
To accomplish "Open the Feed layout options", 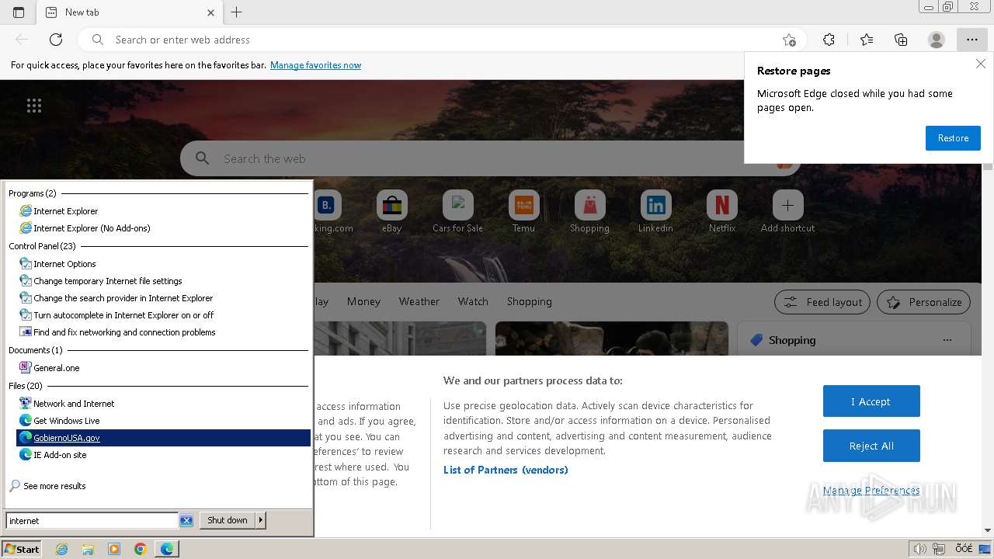I will click(822, 302).
